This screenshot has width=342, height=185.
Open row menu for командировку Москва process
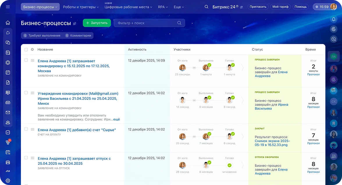33,61
